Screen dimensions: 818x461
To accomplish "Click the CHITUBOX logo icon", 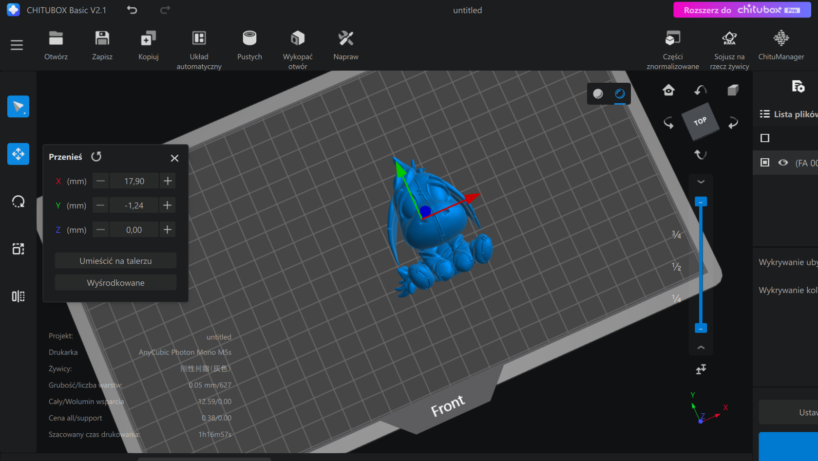I will 13,10.
